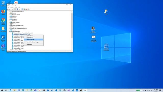The width and height of the screenshot is (163, 92).
Task: Open the Microsoft Teams desktop shortcut
Action: pyautogui.click(x=3, y=47)
